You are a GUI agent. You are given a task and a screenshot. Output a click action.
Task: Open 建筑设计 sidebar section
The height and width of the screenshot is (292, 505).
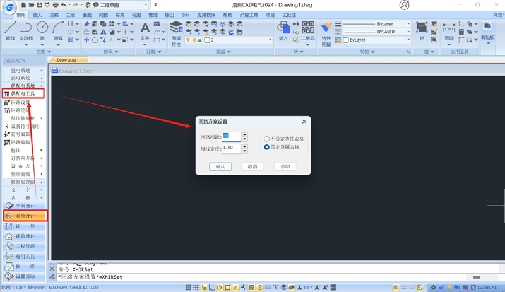click(x=25, y=237)
